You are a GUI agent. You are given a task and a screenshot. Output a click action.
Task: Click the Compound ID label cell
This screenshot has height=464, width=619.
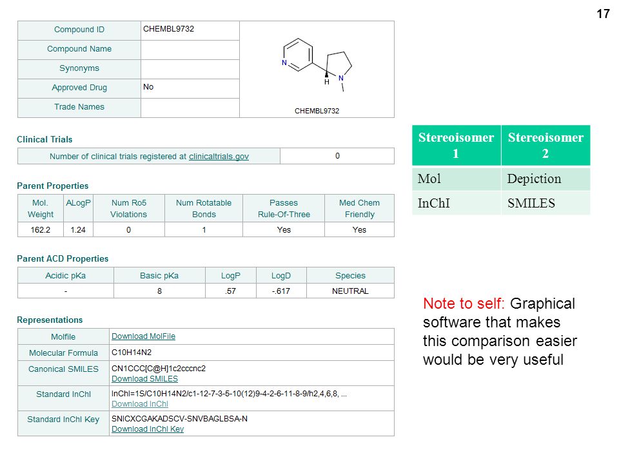(x=79, y=30)
